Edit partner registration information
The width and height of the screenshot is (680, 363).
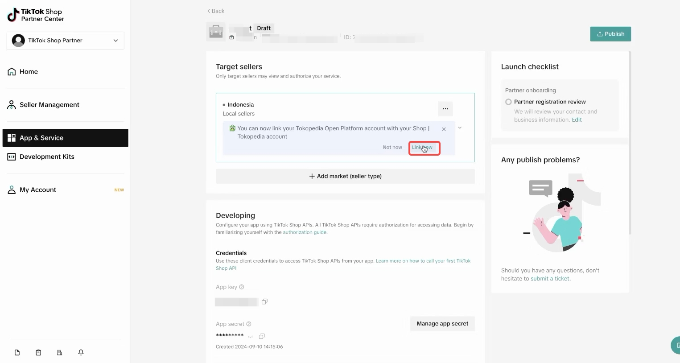point(577,120)
